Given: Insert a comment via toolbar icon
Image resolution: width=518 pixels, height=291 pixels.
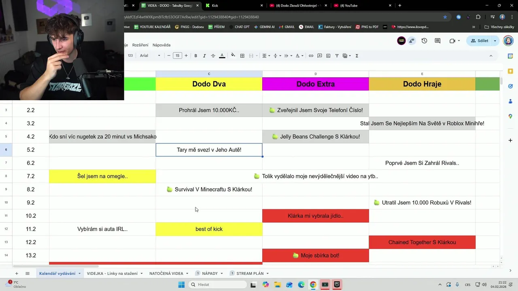Looking at the screenshot, I should click(x=320, y=56).
